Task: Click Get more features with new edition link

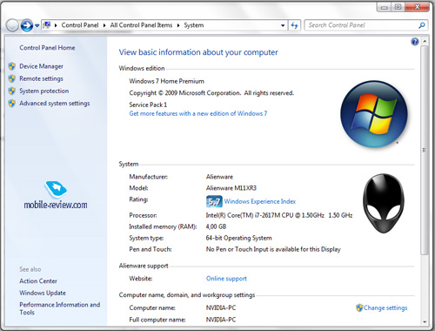Action: (198, 113)
